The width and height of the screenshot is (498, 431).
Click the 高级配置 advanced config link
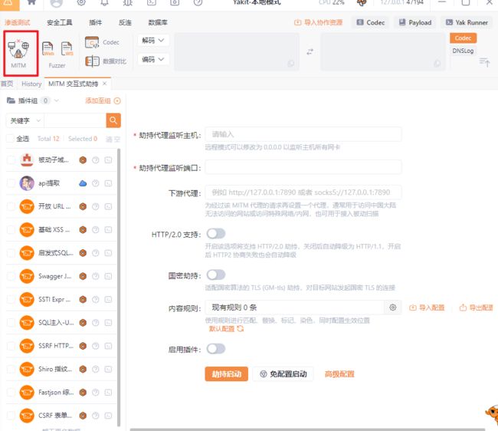click(339, 374)
